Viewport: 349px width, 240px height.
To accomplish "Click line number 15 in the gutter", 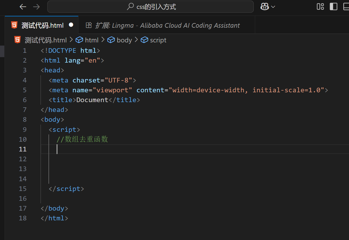I will (23, 189).
